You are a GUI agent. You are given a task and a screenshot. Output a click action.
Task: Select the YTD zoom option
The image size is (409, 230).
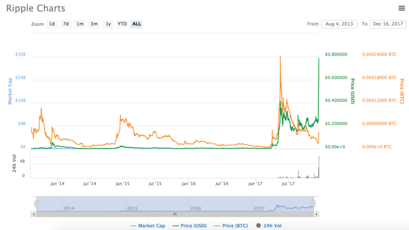[122, 24]
